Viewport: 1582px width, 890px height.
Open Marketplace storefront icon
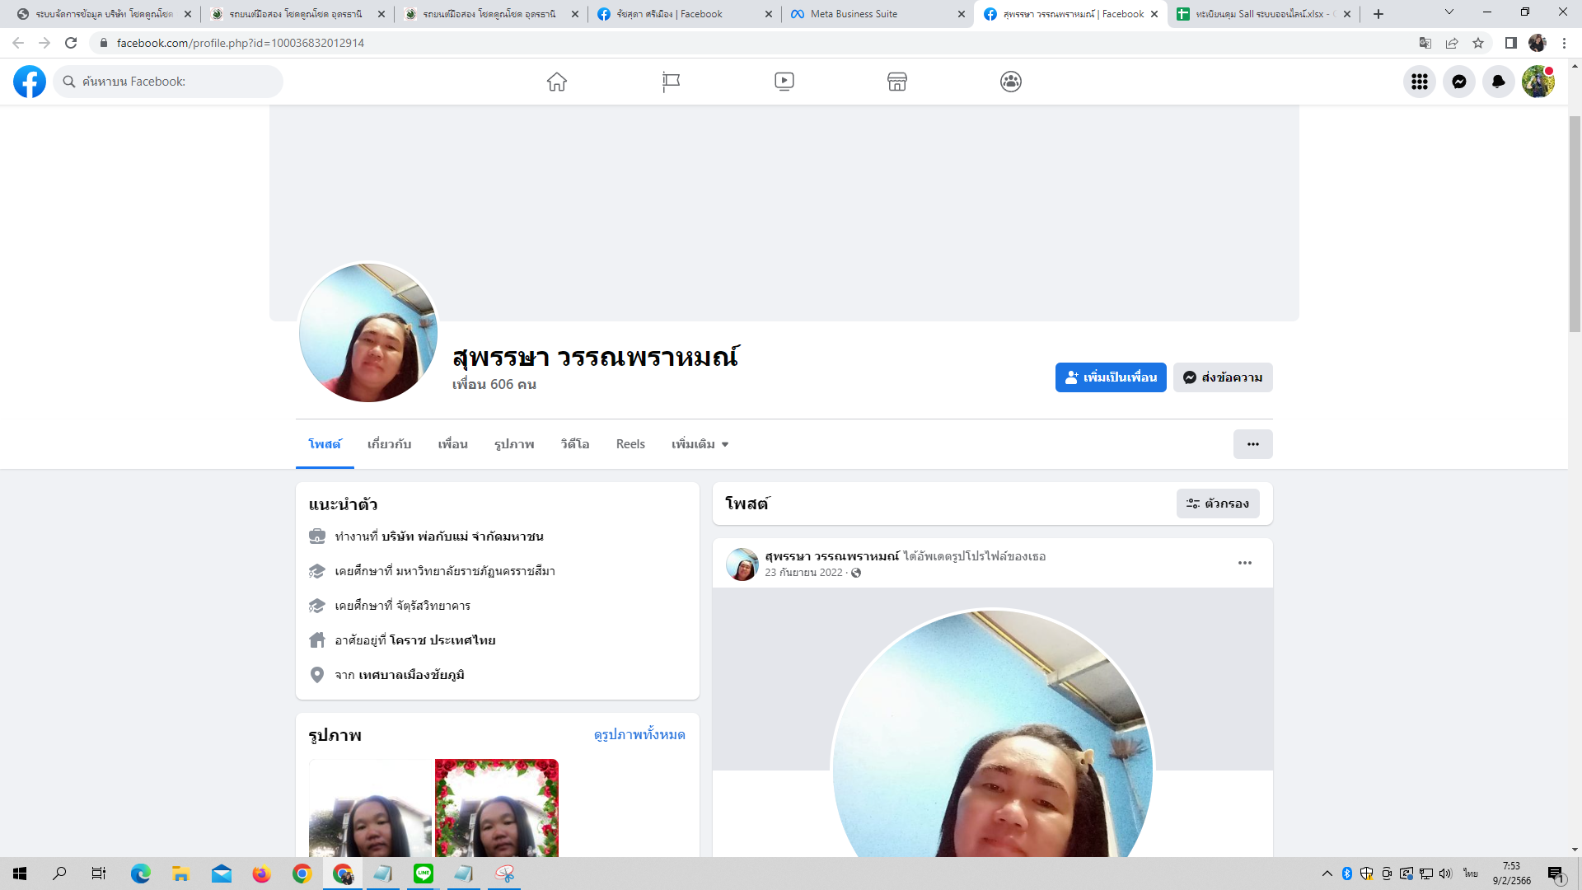pyautogui.click(x=897, y=82)
